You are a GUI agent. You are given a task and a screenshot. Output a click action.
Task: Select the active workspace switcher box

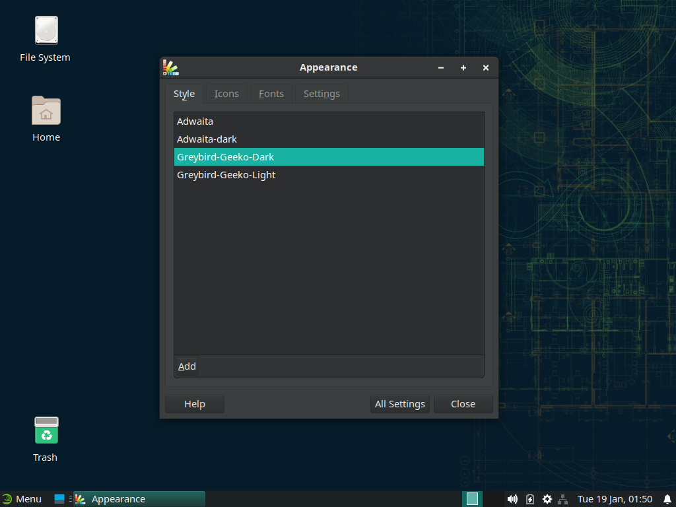472,499
